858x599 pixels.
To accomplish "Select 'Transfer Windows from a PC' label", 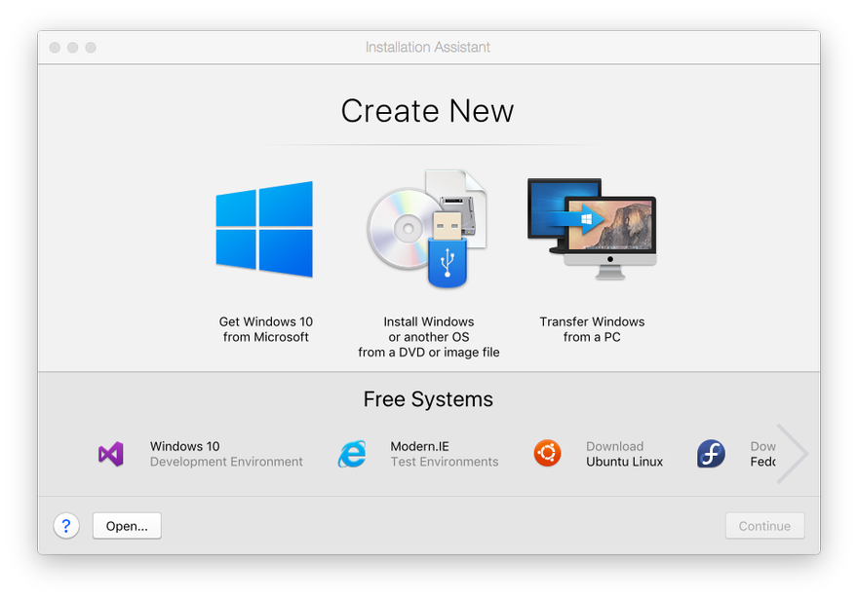I will 592,329.
